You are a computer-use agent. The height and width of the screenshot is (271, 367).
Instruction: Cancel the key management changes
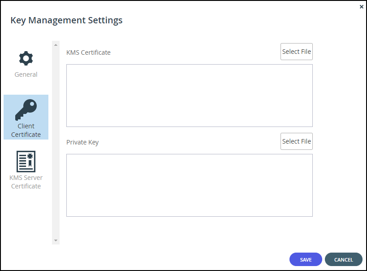(x=343, y=259)
